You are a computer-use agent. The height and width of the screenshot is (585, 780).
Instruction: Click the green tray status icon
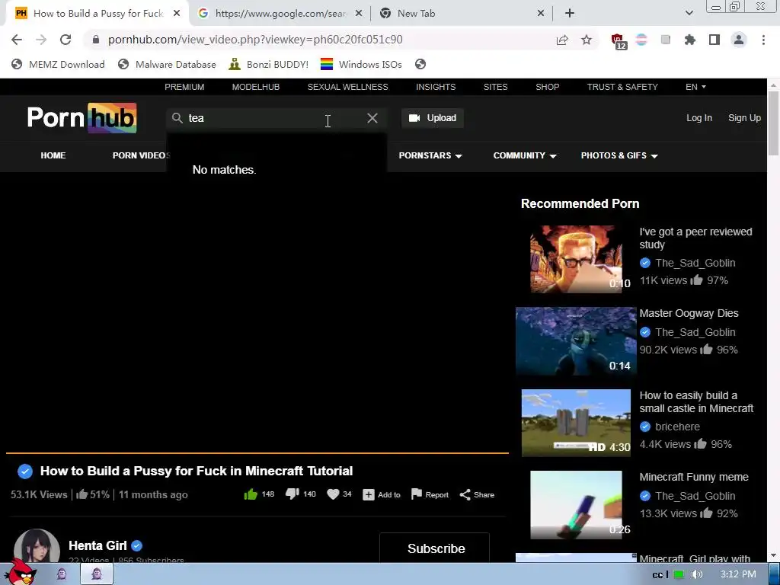coord(679,574)
